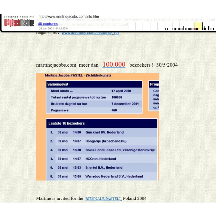Select the yellow highlighted year in capture timeline
The image size is (216, 216).
pos(198,27)
